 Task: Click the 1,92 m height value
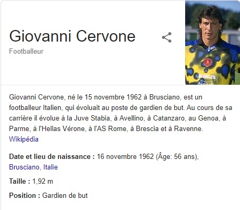coord(43,181)
